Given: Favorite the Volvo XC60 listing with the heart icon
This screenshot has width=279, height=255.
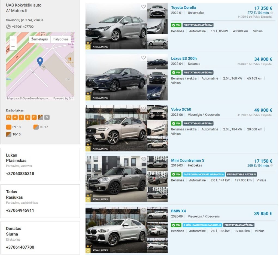Looking at the screenshot, I should [144, 109].
